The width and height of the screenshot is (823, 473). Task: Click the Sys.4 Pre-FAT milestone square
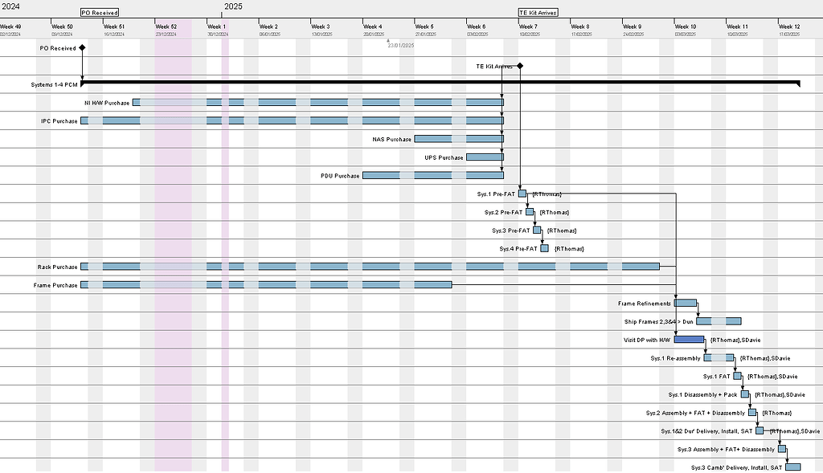click(544, 248)
